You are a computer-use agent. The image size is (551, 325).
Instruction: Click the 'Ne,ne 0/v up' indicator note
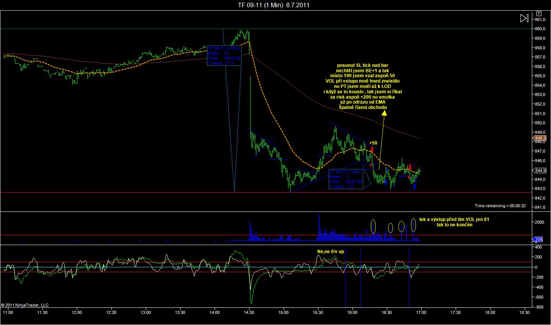pos(330,252)
